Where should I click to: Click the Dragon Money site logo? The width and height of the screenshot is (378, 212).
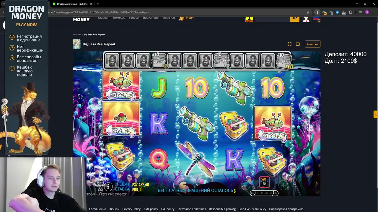(x=81, y=19)
